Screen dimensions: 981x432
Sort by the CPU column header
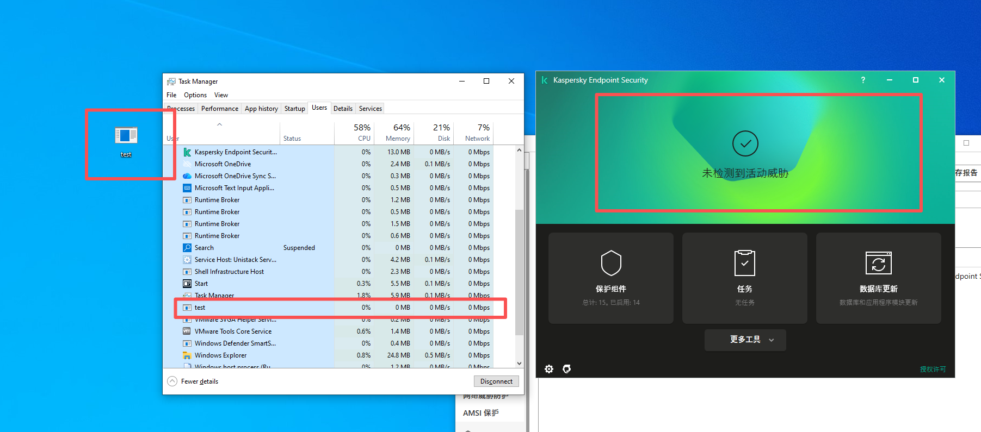(354, 132)
